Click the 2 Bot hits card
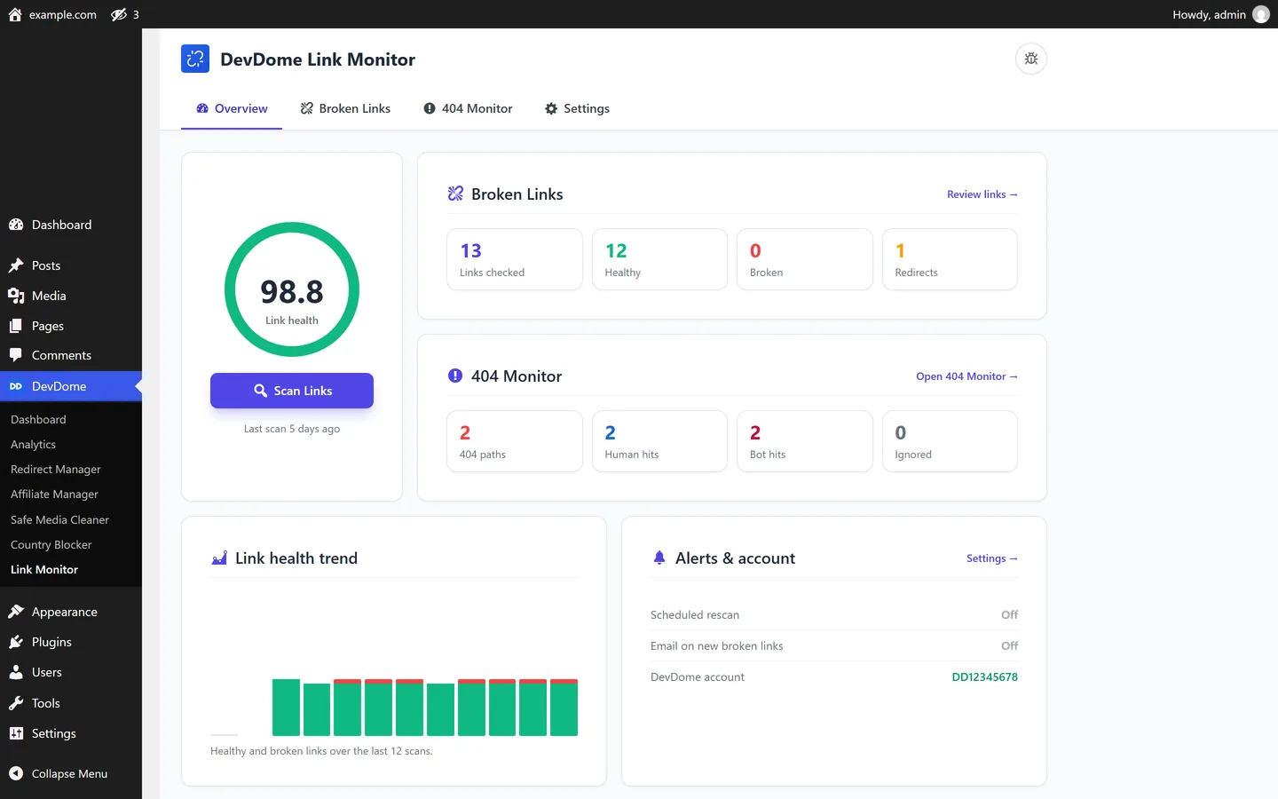The width and height of the screenshot is (1278, 799). click(x=805, y=441)
